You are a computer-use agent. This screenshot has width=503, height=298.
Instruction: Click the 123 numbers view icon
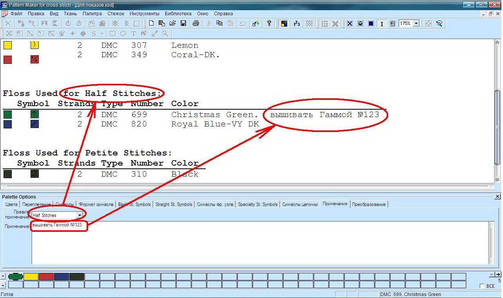click(x=297, y=23)
